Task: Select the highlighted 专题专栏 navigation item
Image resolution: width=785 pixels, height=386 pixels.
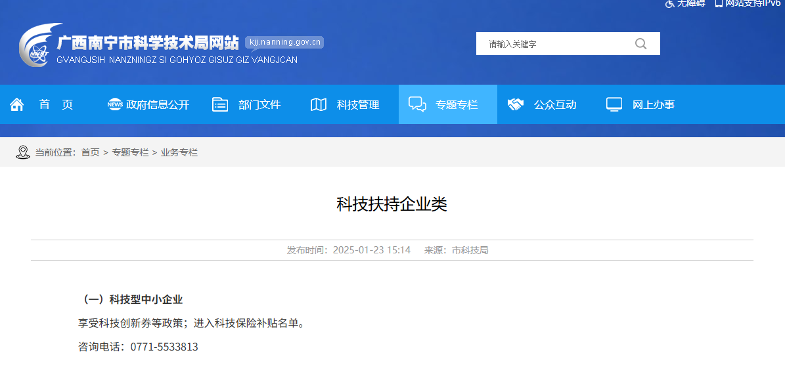Action: pyautogui.click(x=447, y=104)
